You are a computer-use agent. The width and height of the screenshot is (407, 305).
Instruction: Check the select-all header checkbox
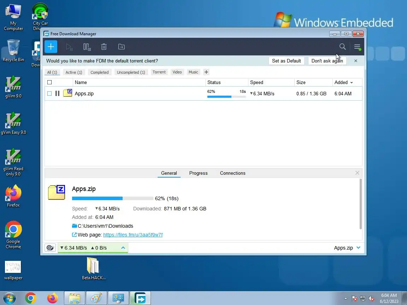49,82
